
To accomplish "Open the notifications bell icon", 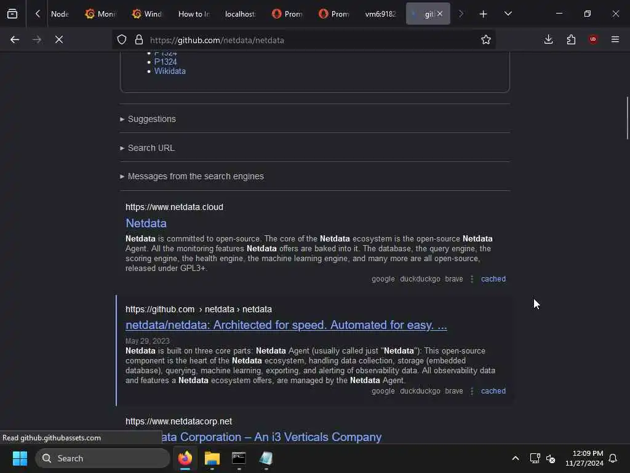I will coord(613,458).
